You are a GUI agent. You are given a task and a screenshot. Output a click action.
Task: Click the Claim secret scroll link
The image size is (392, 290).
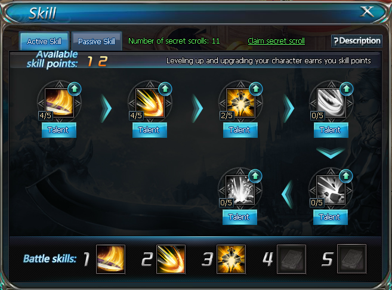(x=276, y=41)
